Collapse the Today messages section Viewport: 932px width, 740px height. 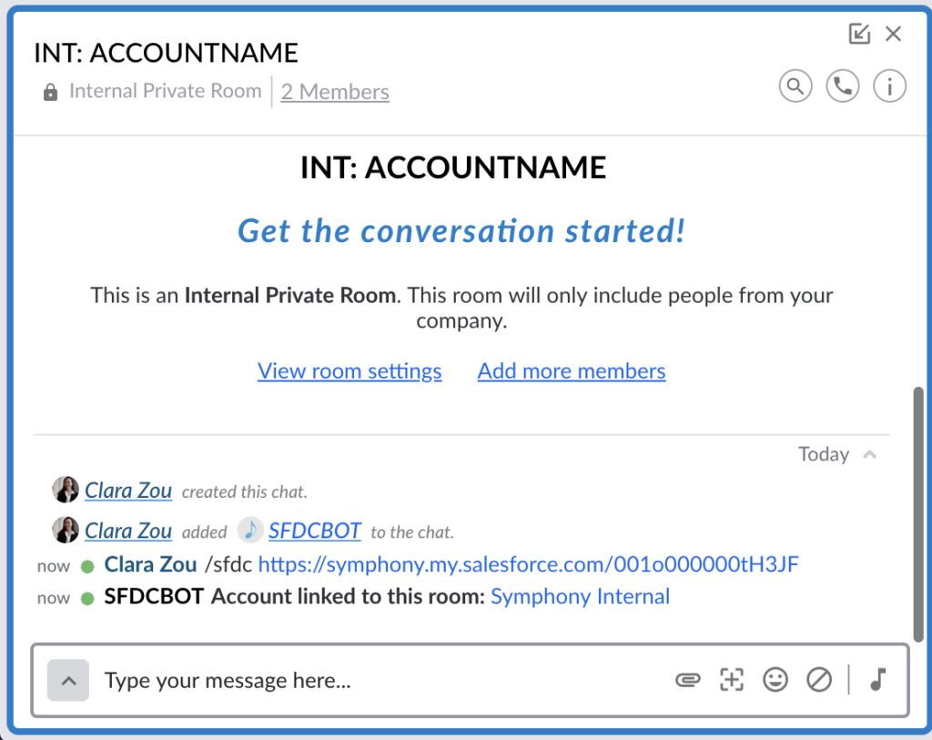coord(869,455)
